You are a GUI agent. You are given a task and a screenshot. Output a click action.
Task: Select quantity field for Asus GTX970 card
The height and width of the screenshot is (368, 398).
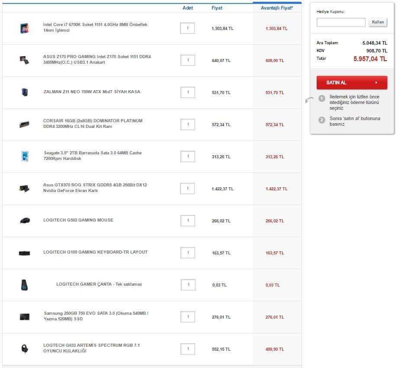(187, 189)
